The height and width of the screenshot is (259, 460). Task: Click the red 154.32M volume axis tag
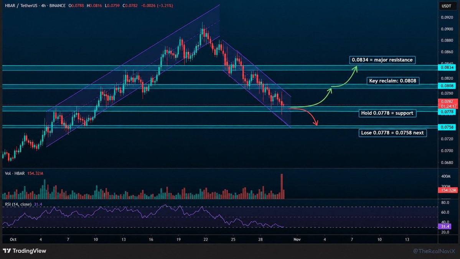(448, 190)
